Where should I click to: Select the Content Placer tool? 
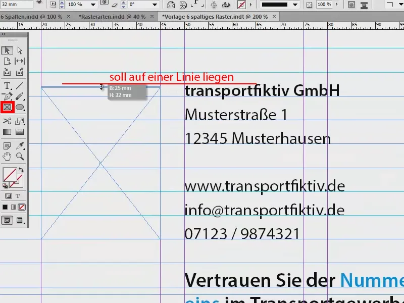point(20,72)
